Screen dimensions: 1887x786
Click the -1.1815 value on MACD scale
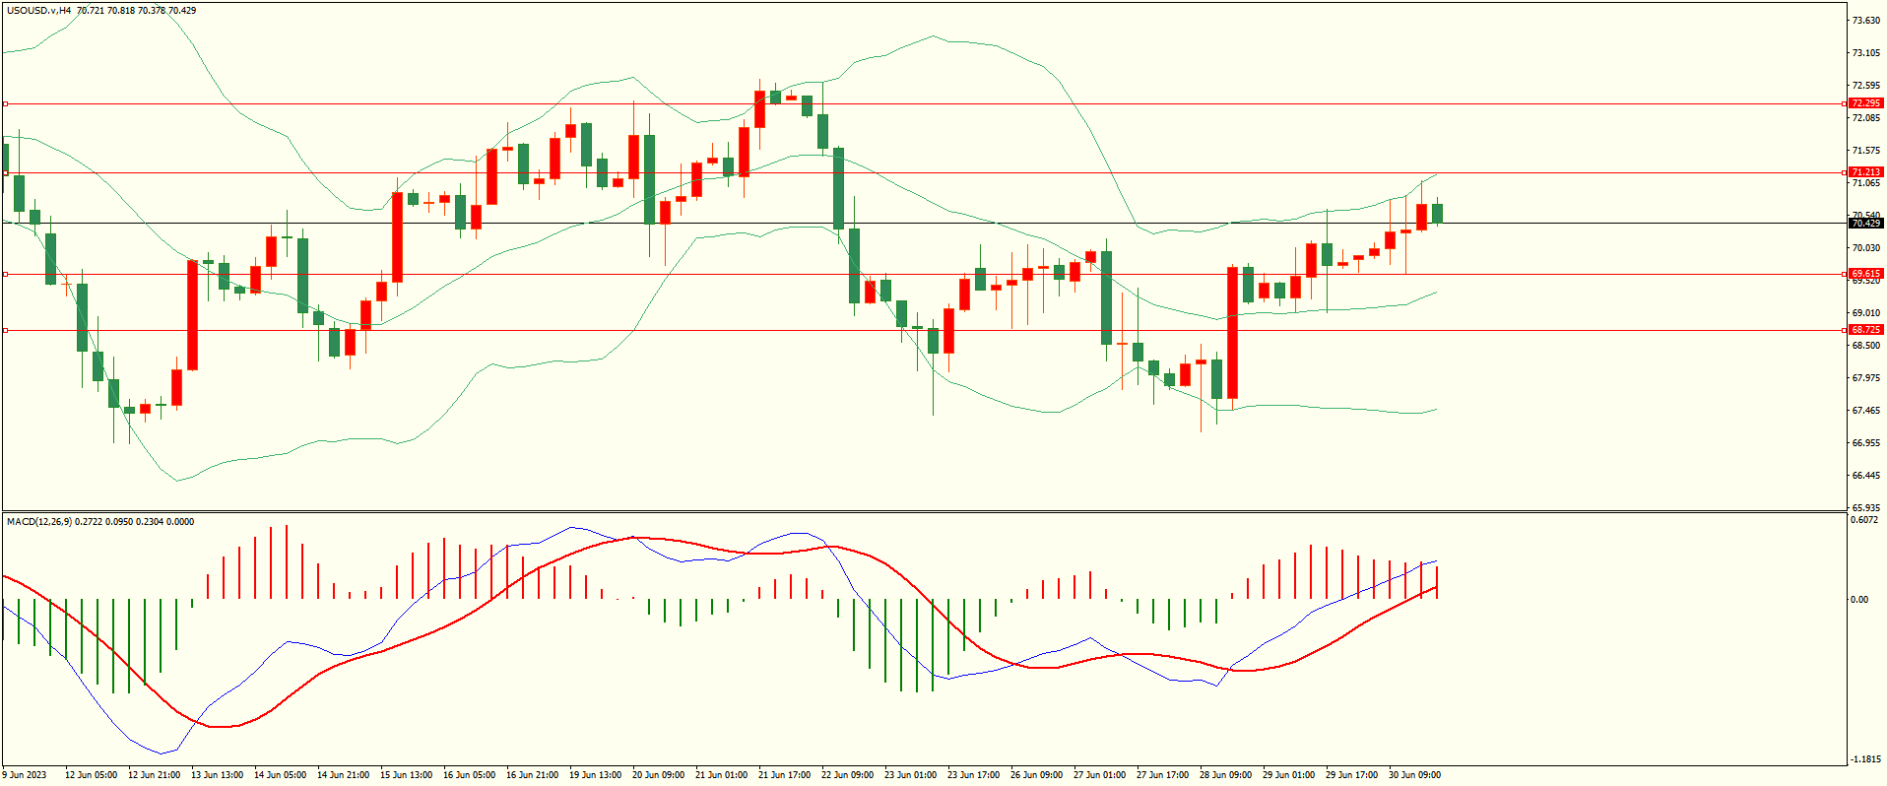(x=1865, y=759)
